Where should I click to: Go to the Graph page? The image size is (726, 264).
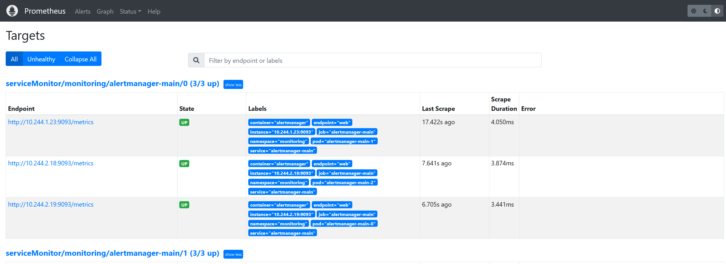pos(105,11)
